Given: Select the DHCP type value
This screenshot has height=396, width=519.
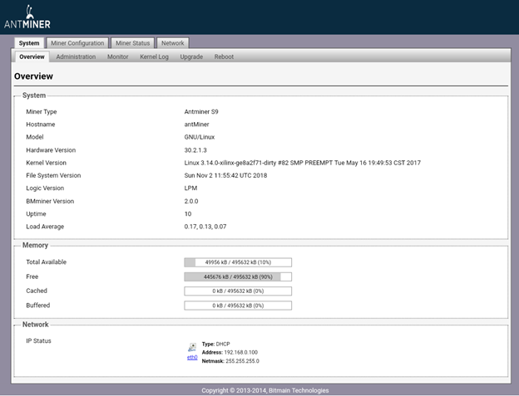Looking at the screenshot, I should 223,345.
